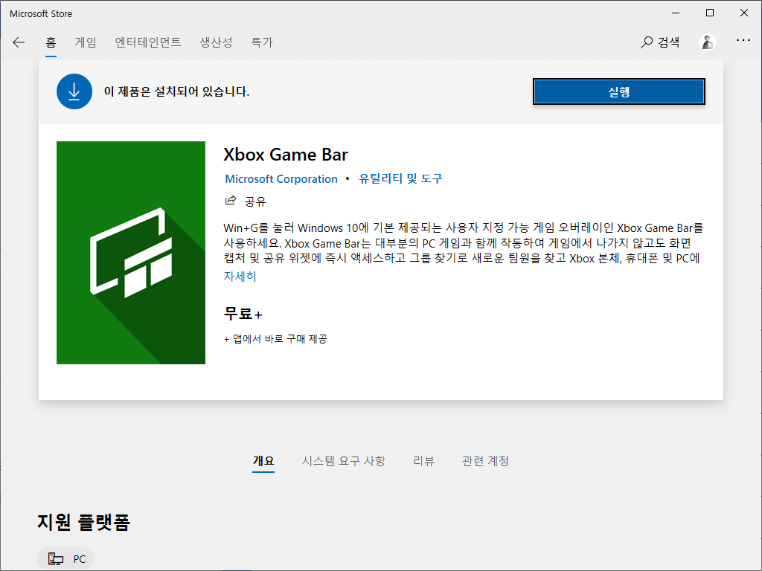The image size is (762, 571).
Task: Open the 유틸리티 및 도구 category link
Action: point(400,178)
